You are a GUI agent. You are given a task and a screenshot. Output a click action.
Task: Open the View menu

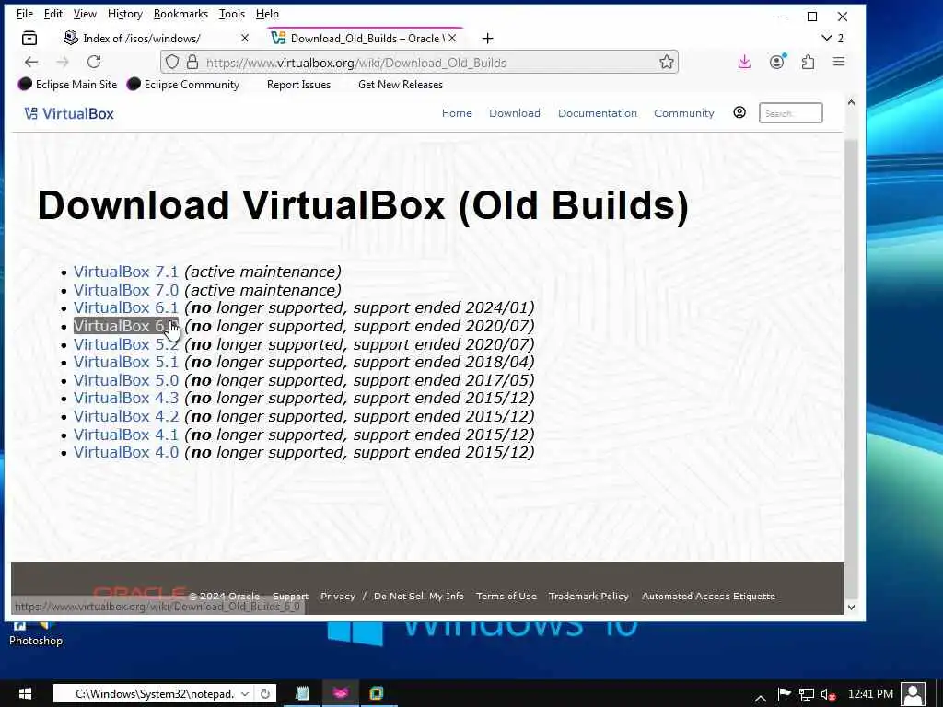click(85, 13)
